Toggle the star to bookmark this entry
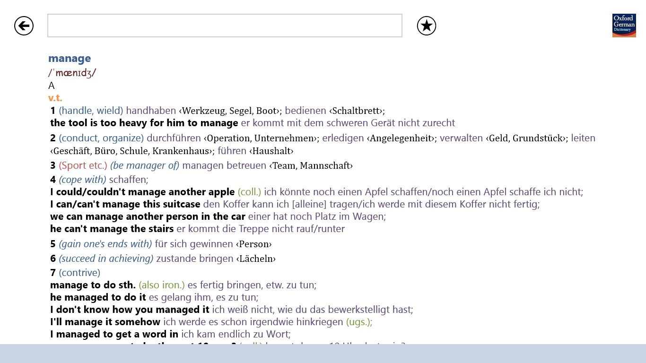This screenshot has width=646, height=363. pyautogui.click(x=426, y=26)
